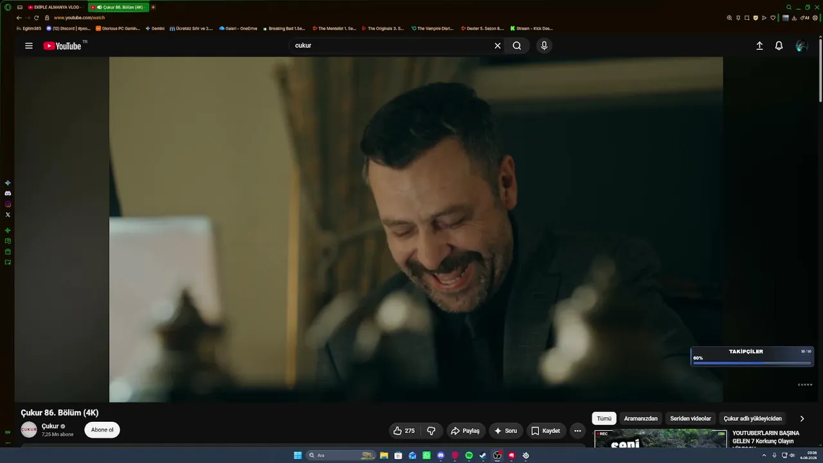Open the Galeri - OneDrive bookmark
This screenshot has width=823, height=463.
238,28
